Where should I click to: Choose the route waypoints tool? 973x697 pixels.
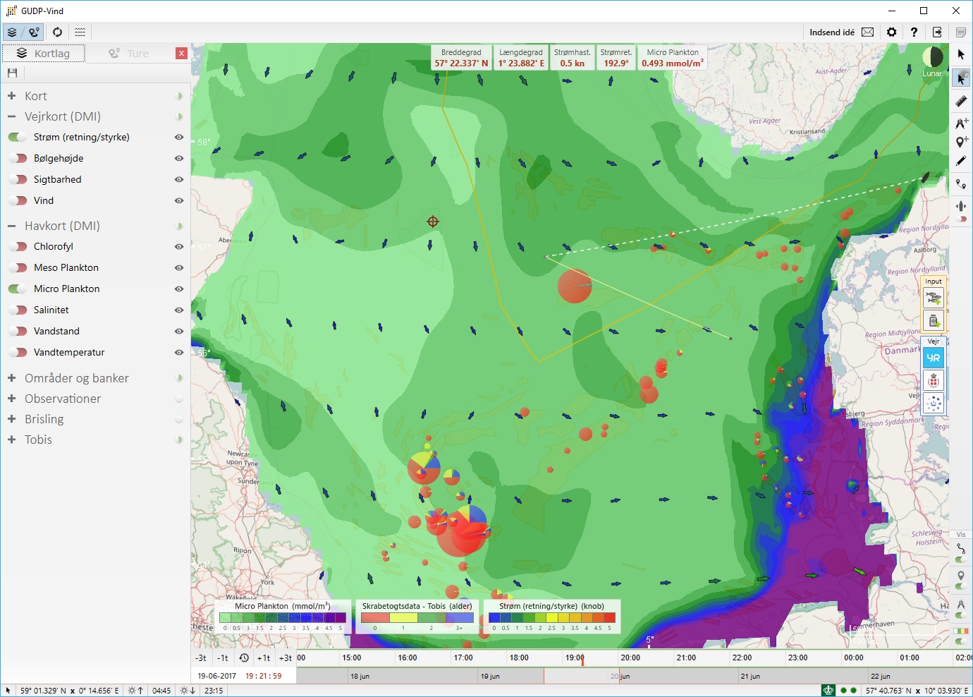(x=961, y=184)
